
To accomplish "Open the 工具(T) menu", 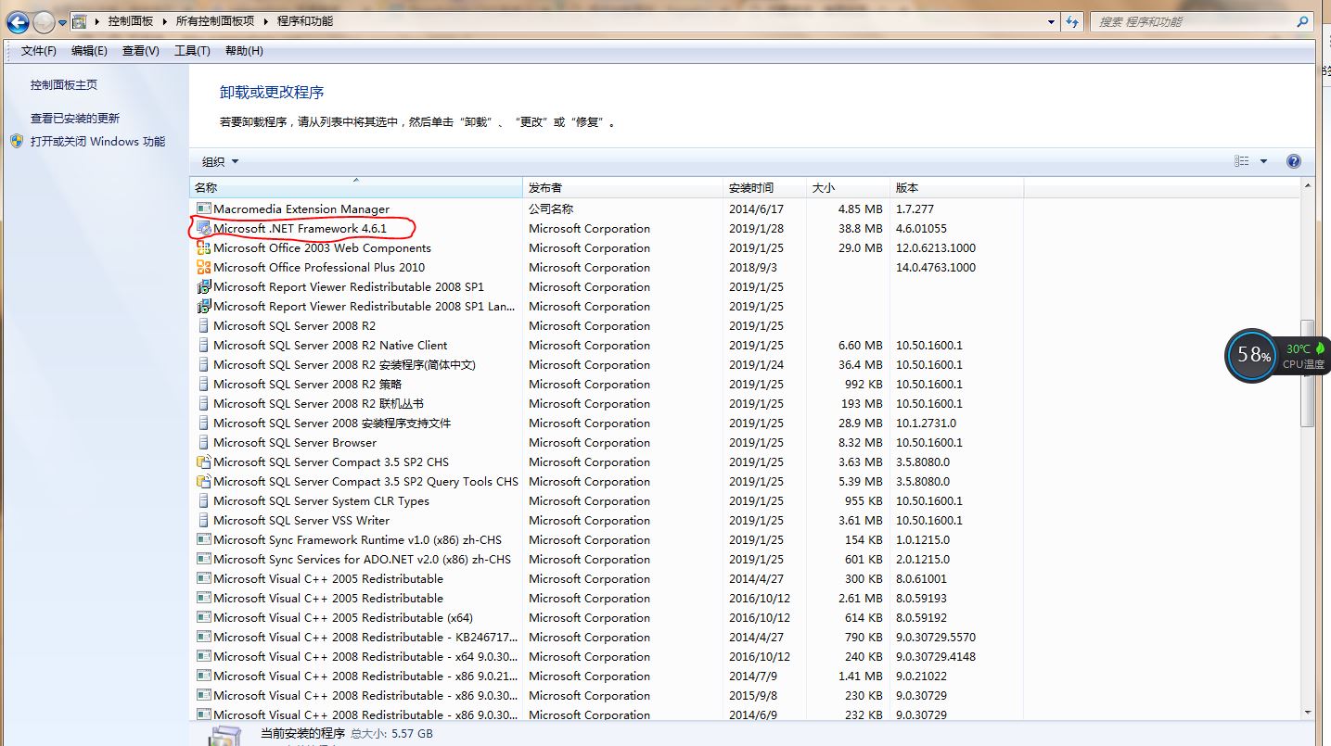I will (x=192, y=51).
